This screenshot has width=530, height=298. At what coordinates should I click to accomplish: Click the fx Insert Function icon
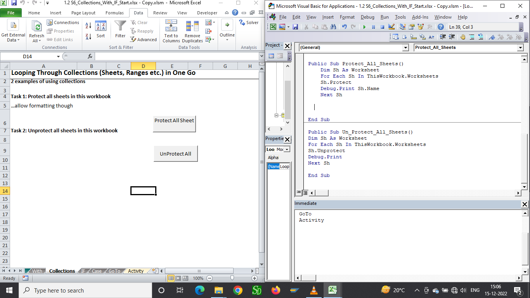(90, 56)
